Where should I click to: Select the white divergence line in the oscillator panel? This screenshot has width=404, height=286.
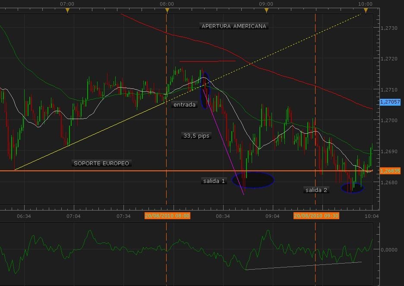pyautogui.click(x=304, y=266)
